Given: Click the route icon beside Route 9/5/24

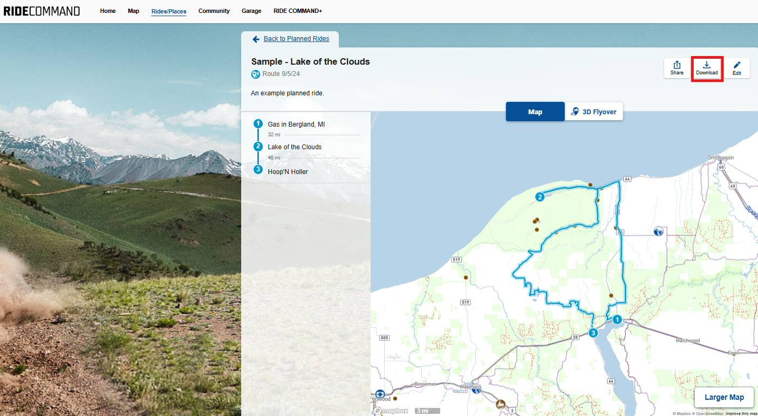Looking at the screenshot, I should (x=256, y=74).
